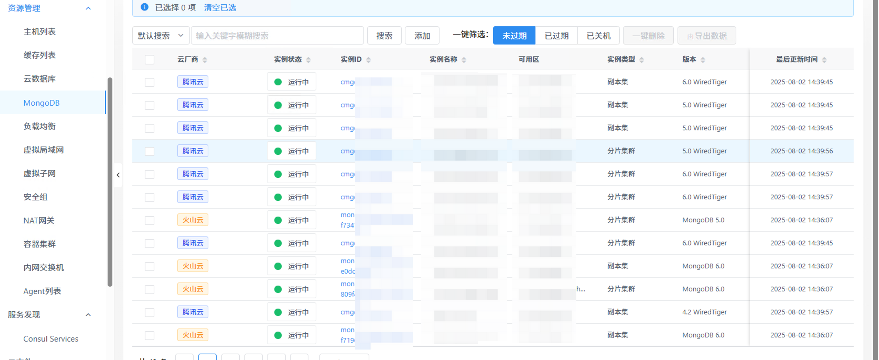Check the first 腾讯云 row with 6.0 WiredTiger 副本集

tap(149, 82)
